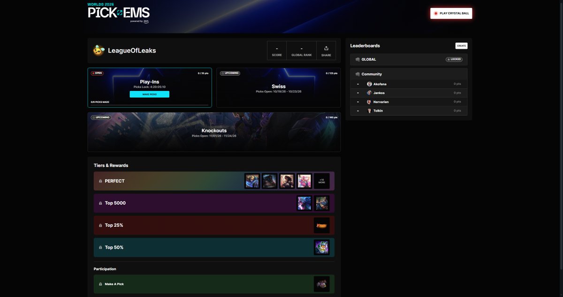
Task: Open the Swiss stage card
Action: [x=279, y=88]
